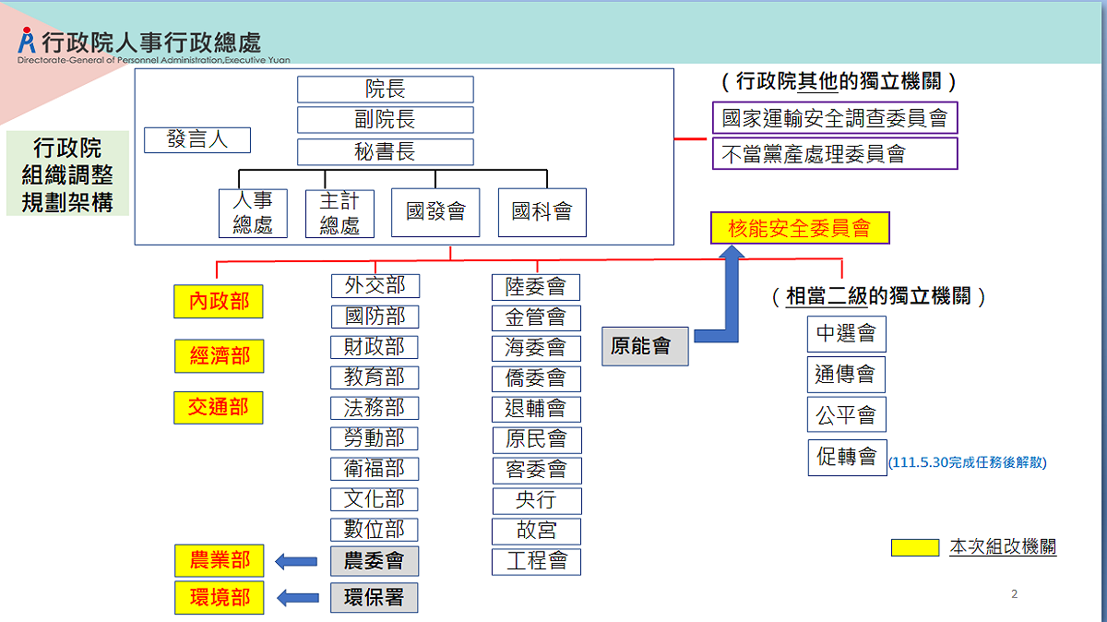This screenshot has width=1107, height=622.
Task: Select 國家運輸安全調查委員會 box
Action: 835,117
